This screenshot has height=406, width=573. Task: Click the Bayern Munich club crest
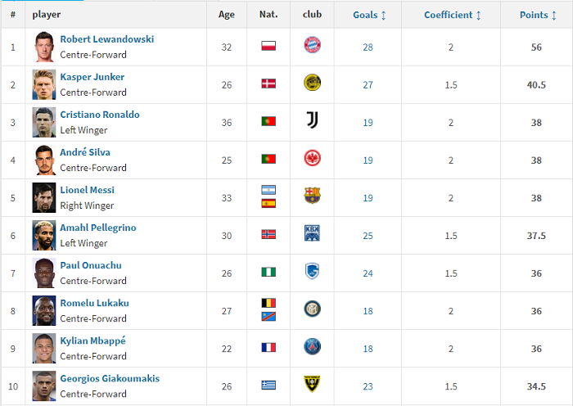coord(312,46)
